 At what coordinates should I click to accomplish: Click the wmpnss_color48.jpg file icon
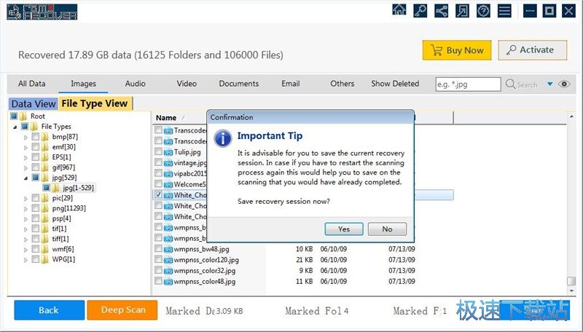168,281
